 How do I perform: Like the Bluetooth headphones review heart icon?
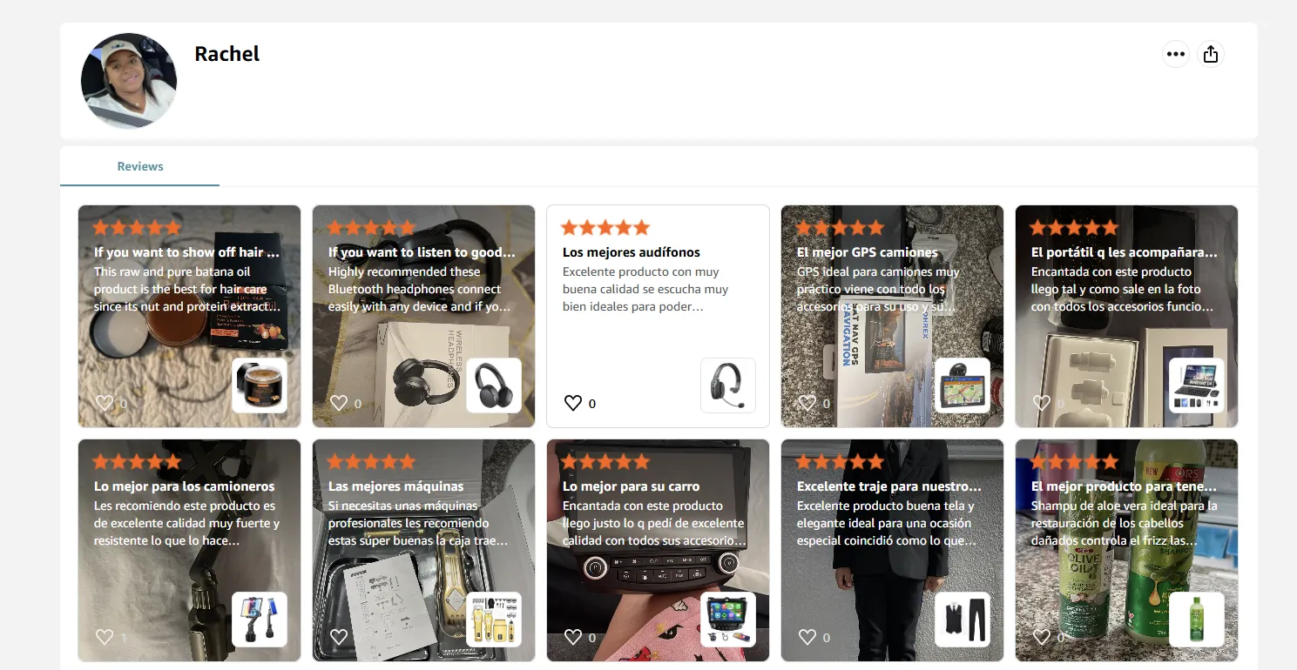click(x=338, y=403)
